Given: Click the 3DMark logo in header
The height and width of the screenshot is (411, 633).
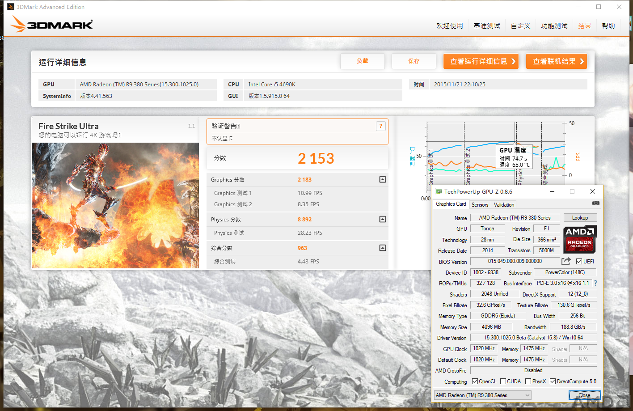Looking at the screenshot, I should (x=52, y=24).
